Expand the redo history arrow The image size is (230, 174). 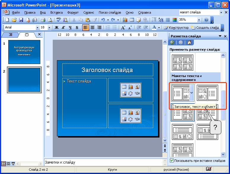pyautogui.click(x=118, y=20)
